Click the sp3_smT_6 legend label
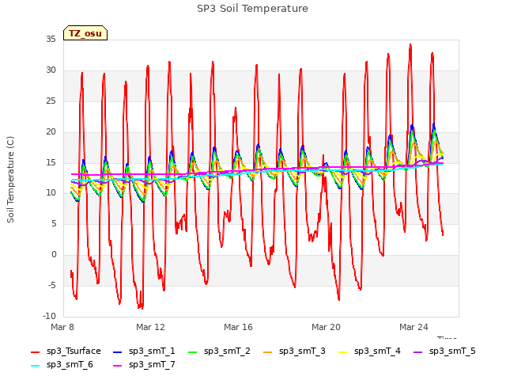This screenshot has width=506, height=380. pos(70,364)
